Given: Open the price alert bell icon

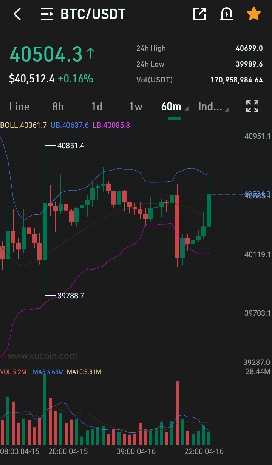Looking at the screenshot, I should pyautogui.click(x=226, y=14).
